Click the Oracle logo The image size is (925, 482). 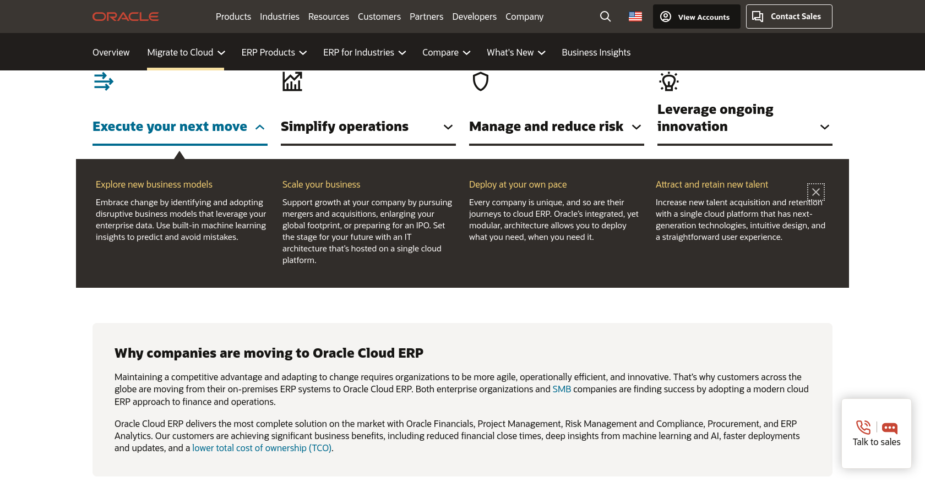pyautogui.click(x=126, y=17)
